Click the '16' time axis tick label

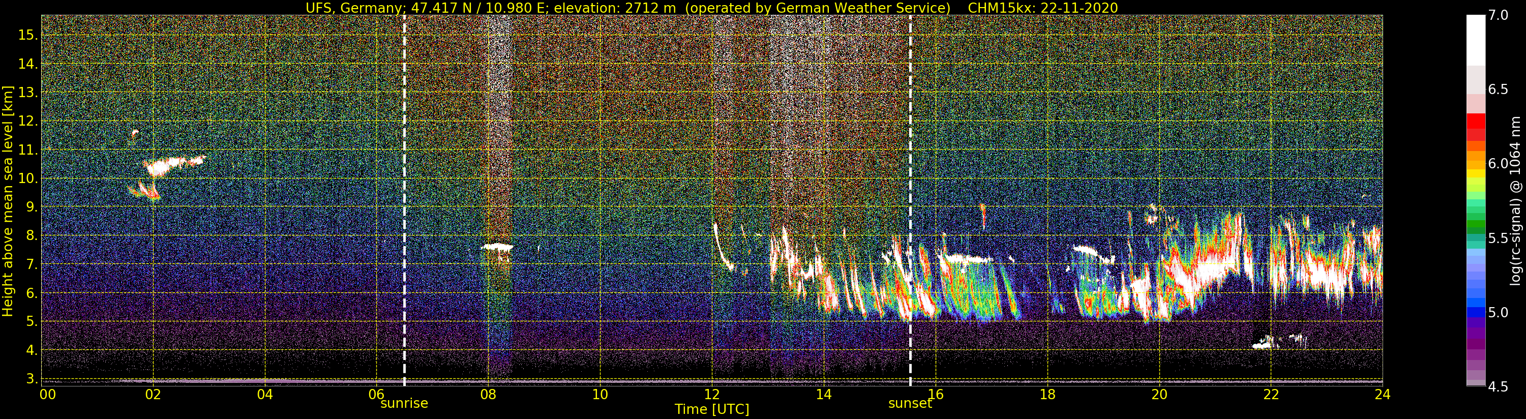tap(936, 394)
